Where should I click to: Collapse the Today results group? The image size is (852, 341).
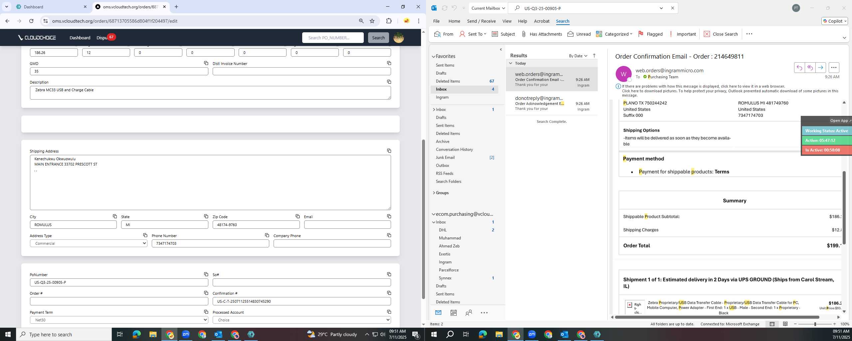[511, 63]
